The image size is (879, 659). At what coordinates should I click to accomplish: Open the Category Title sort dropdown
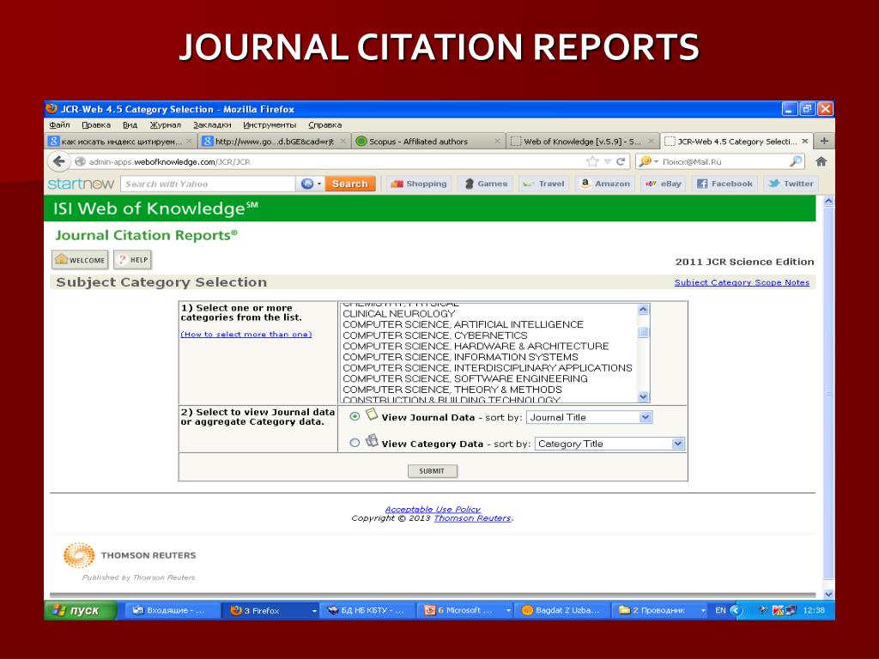click(x=610, y=444)
